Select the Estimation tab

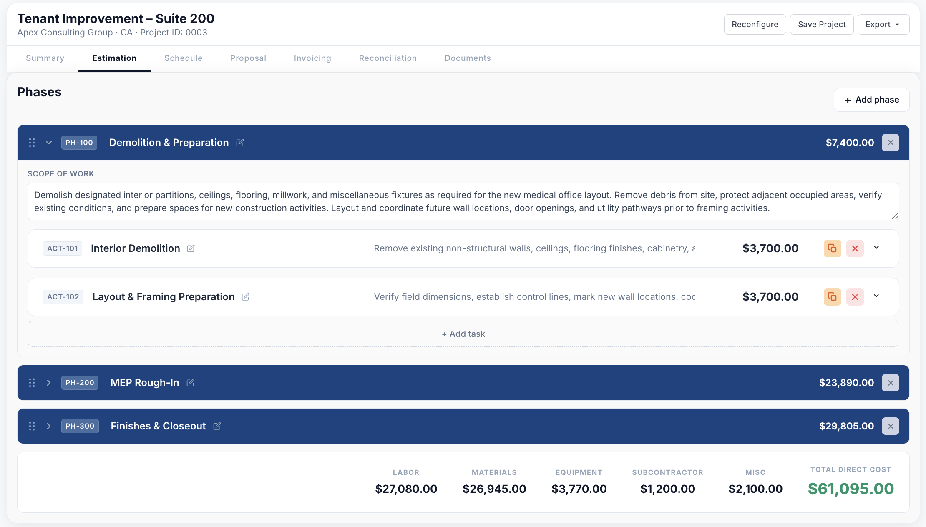114,58
